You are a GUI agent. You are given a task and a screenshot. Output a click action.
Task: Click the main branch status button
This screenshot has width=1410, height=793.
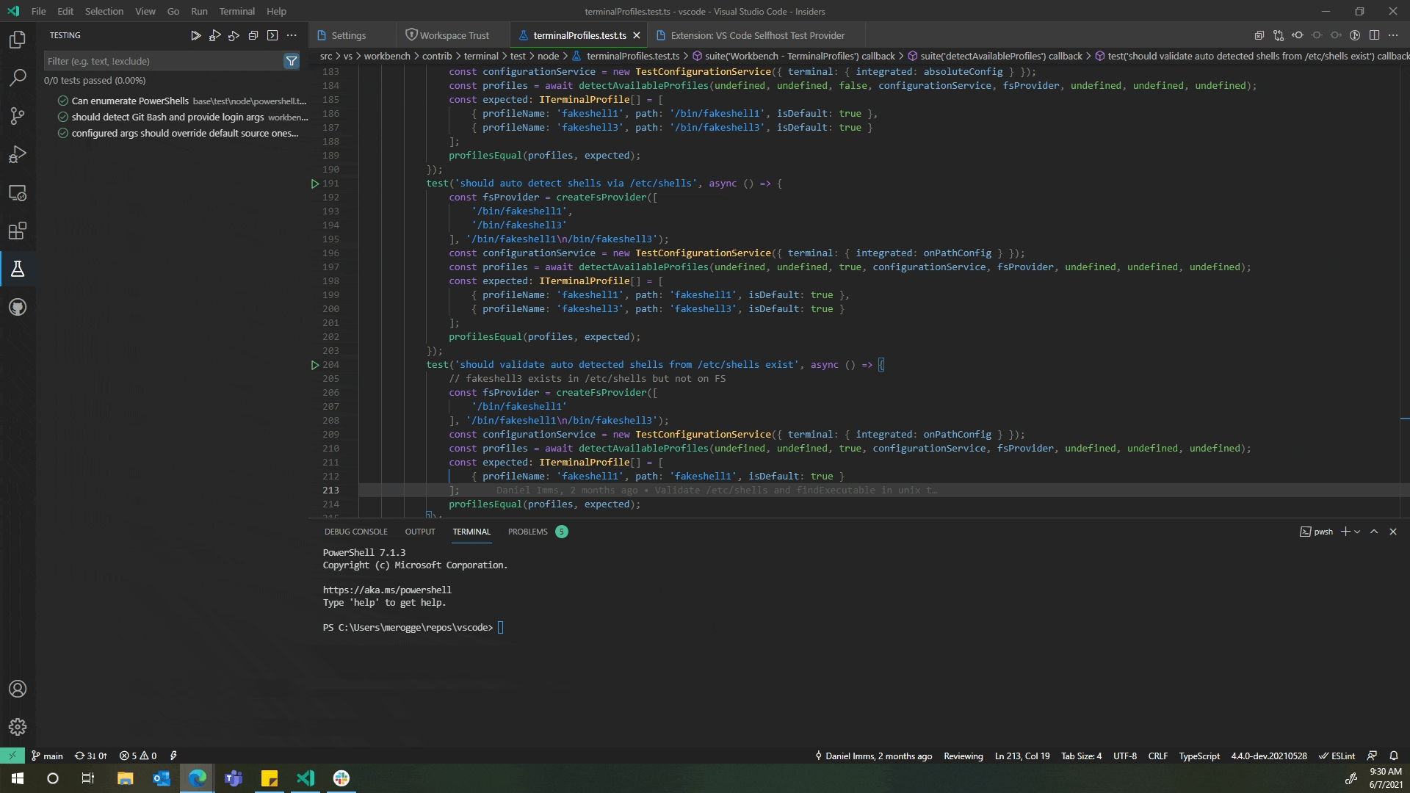[48, 756]
